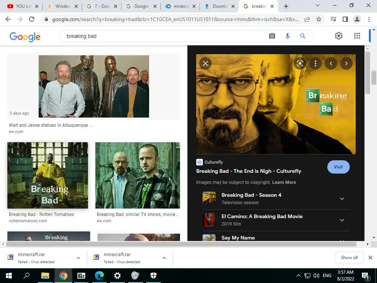The width and height of the screenshot is (377, 283).
Task: Bookmark this page with star icon
Action: (x=319, y=19)
